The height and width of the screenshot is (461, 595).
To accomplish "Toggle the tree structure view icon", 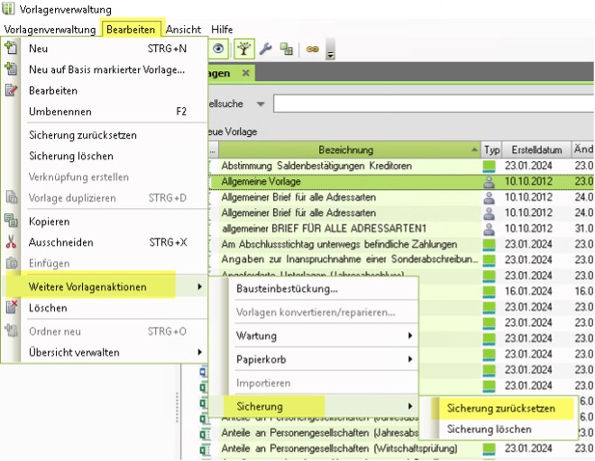I will [x=244, y=49].
